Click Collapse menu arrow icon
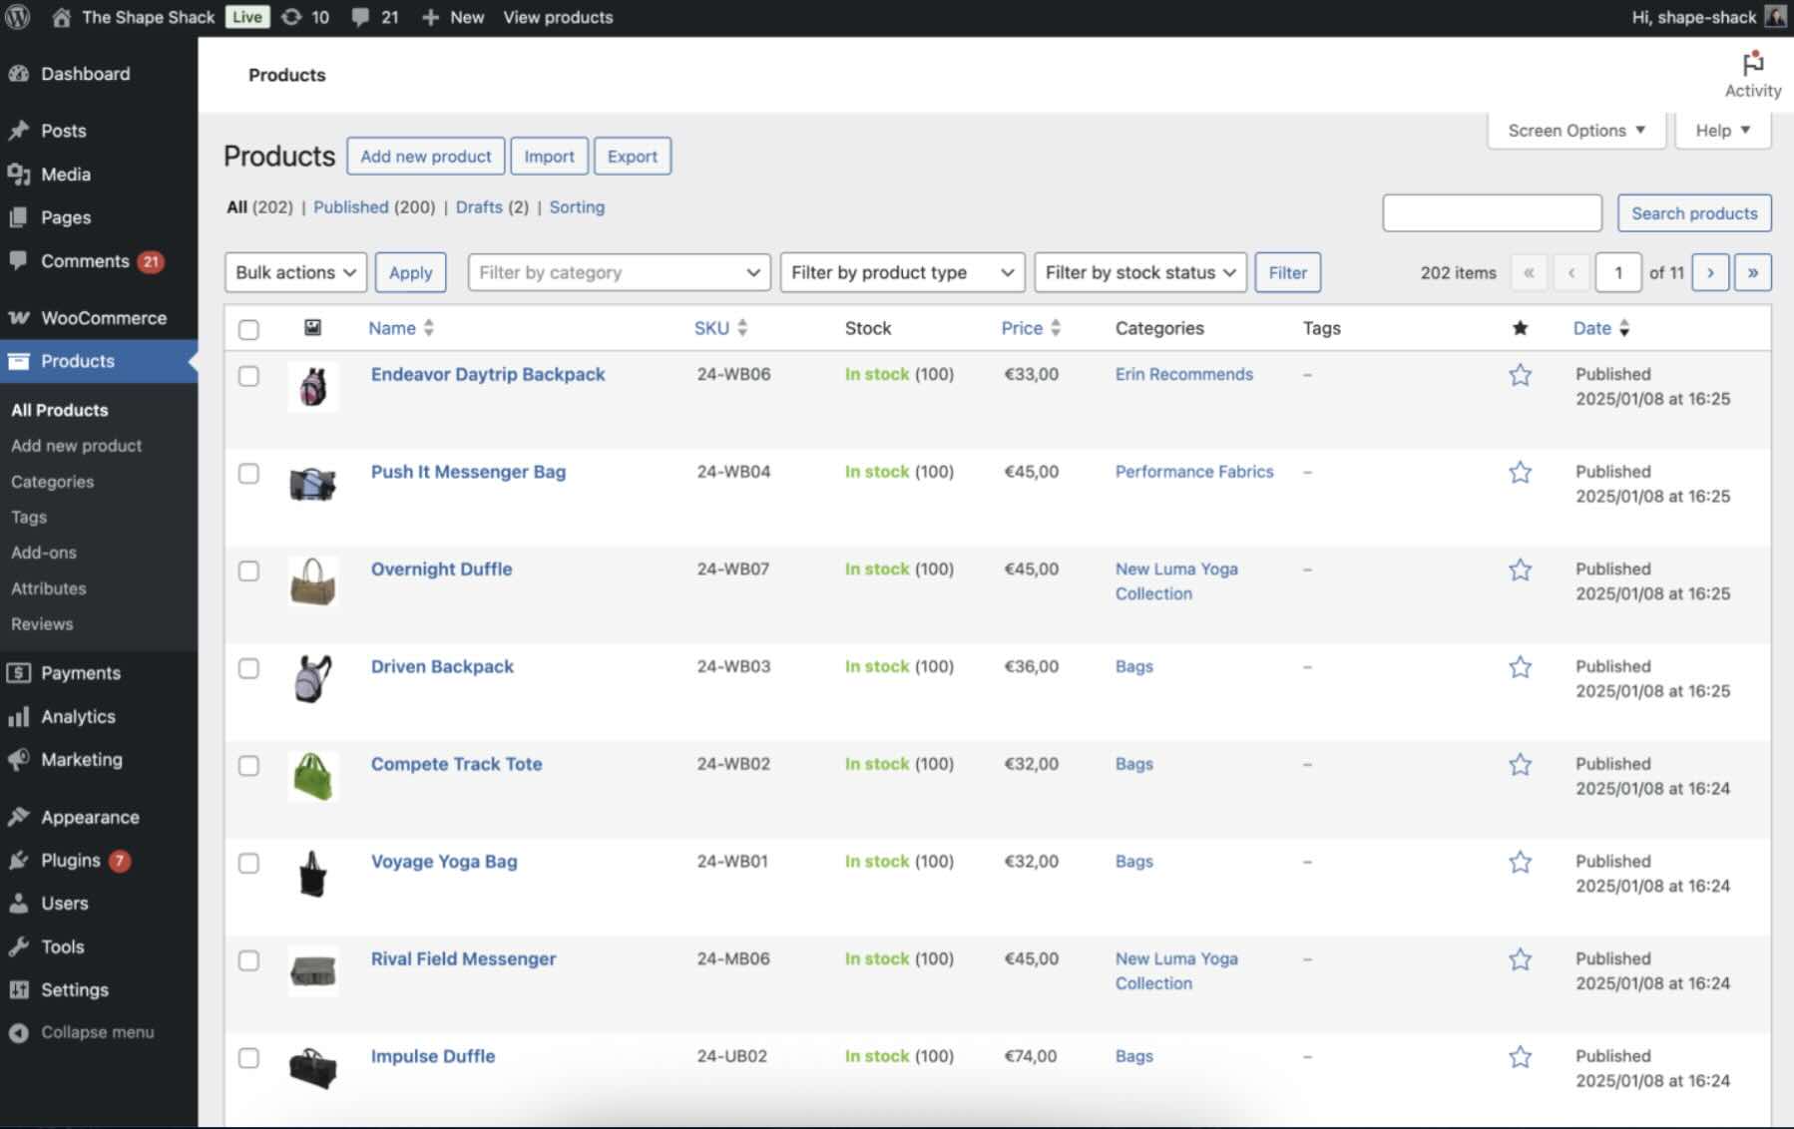1794x1129 pixels. click(x=18, y=1032)
